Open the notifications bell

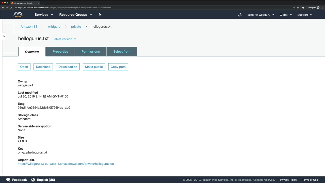(240, 15)
